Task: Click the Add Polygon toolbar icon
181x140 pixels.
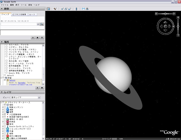Action: pyautogui.click(x=62, y=9)
